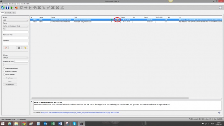This screenshot has width=224, height=126.
Task: Click sidebar table-columns icon button
Action: pos(19,48)
